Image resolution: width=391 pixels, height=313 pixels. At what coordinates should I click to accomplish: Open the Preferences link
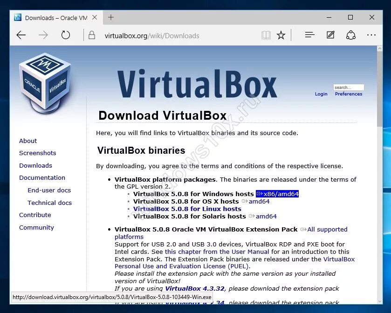point(349,94)
